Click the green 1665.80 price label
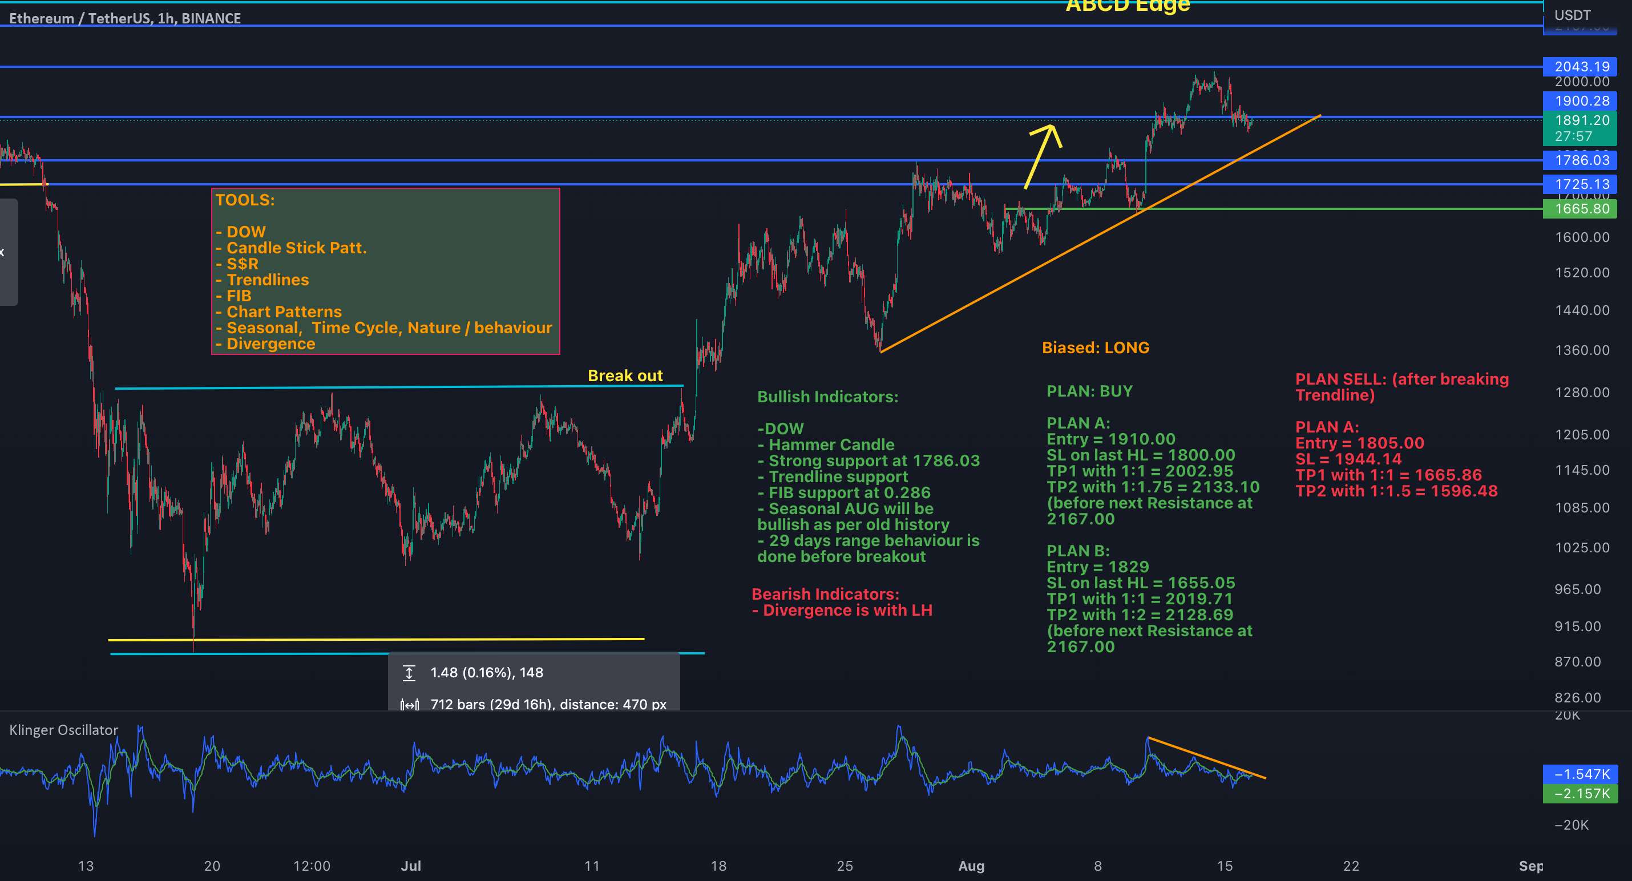The height and width of the screenshot is (881, 1632). tap(1580, 209)
